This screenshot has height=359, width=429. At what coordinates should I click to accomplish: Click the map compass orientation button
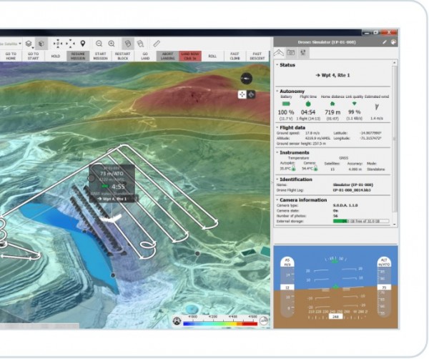pos(247,79)
